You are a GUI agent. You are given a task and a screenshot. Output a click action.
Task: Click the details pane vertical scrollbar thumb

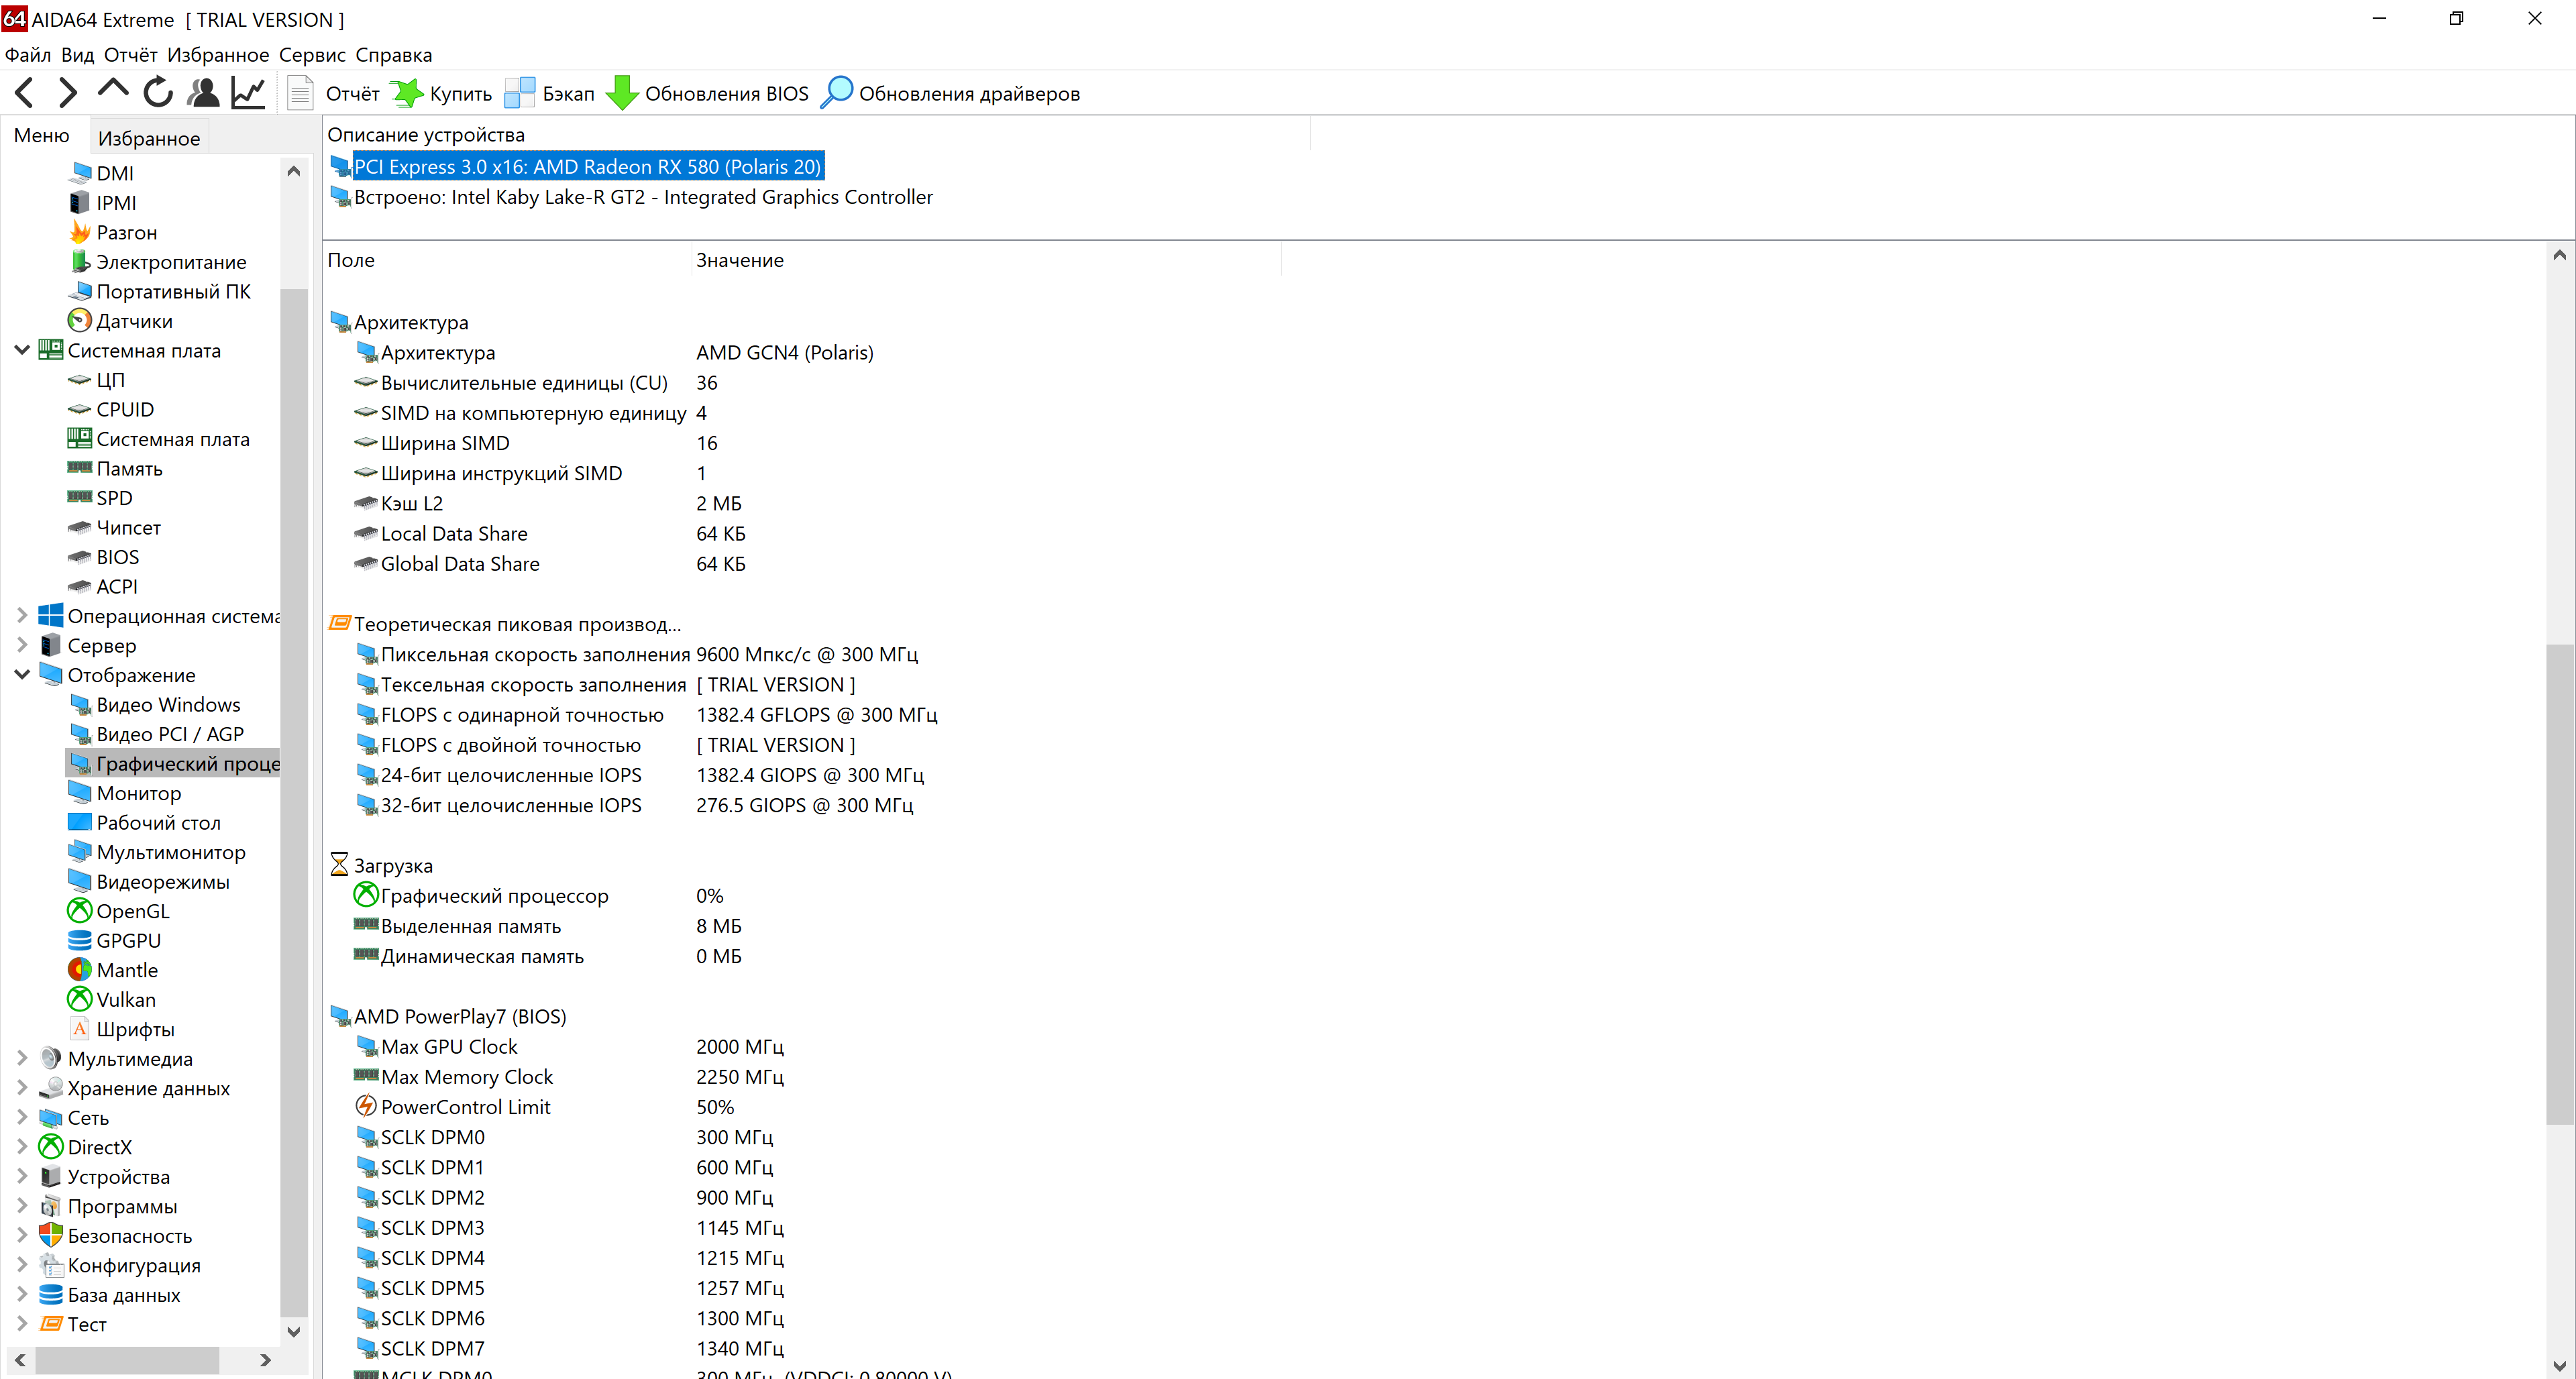(2559, 884)
